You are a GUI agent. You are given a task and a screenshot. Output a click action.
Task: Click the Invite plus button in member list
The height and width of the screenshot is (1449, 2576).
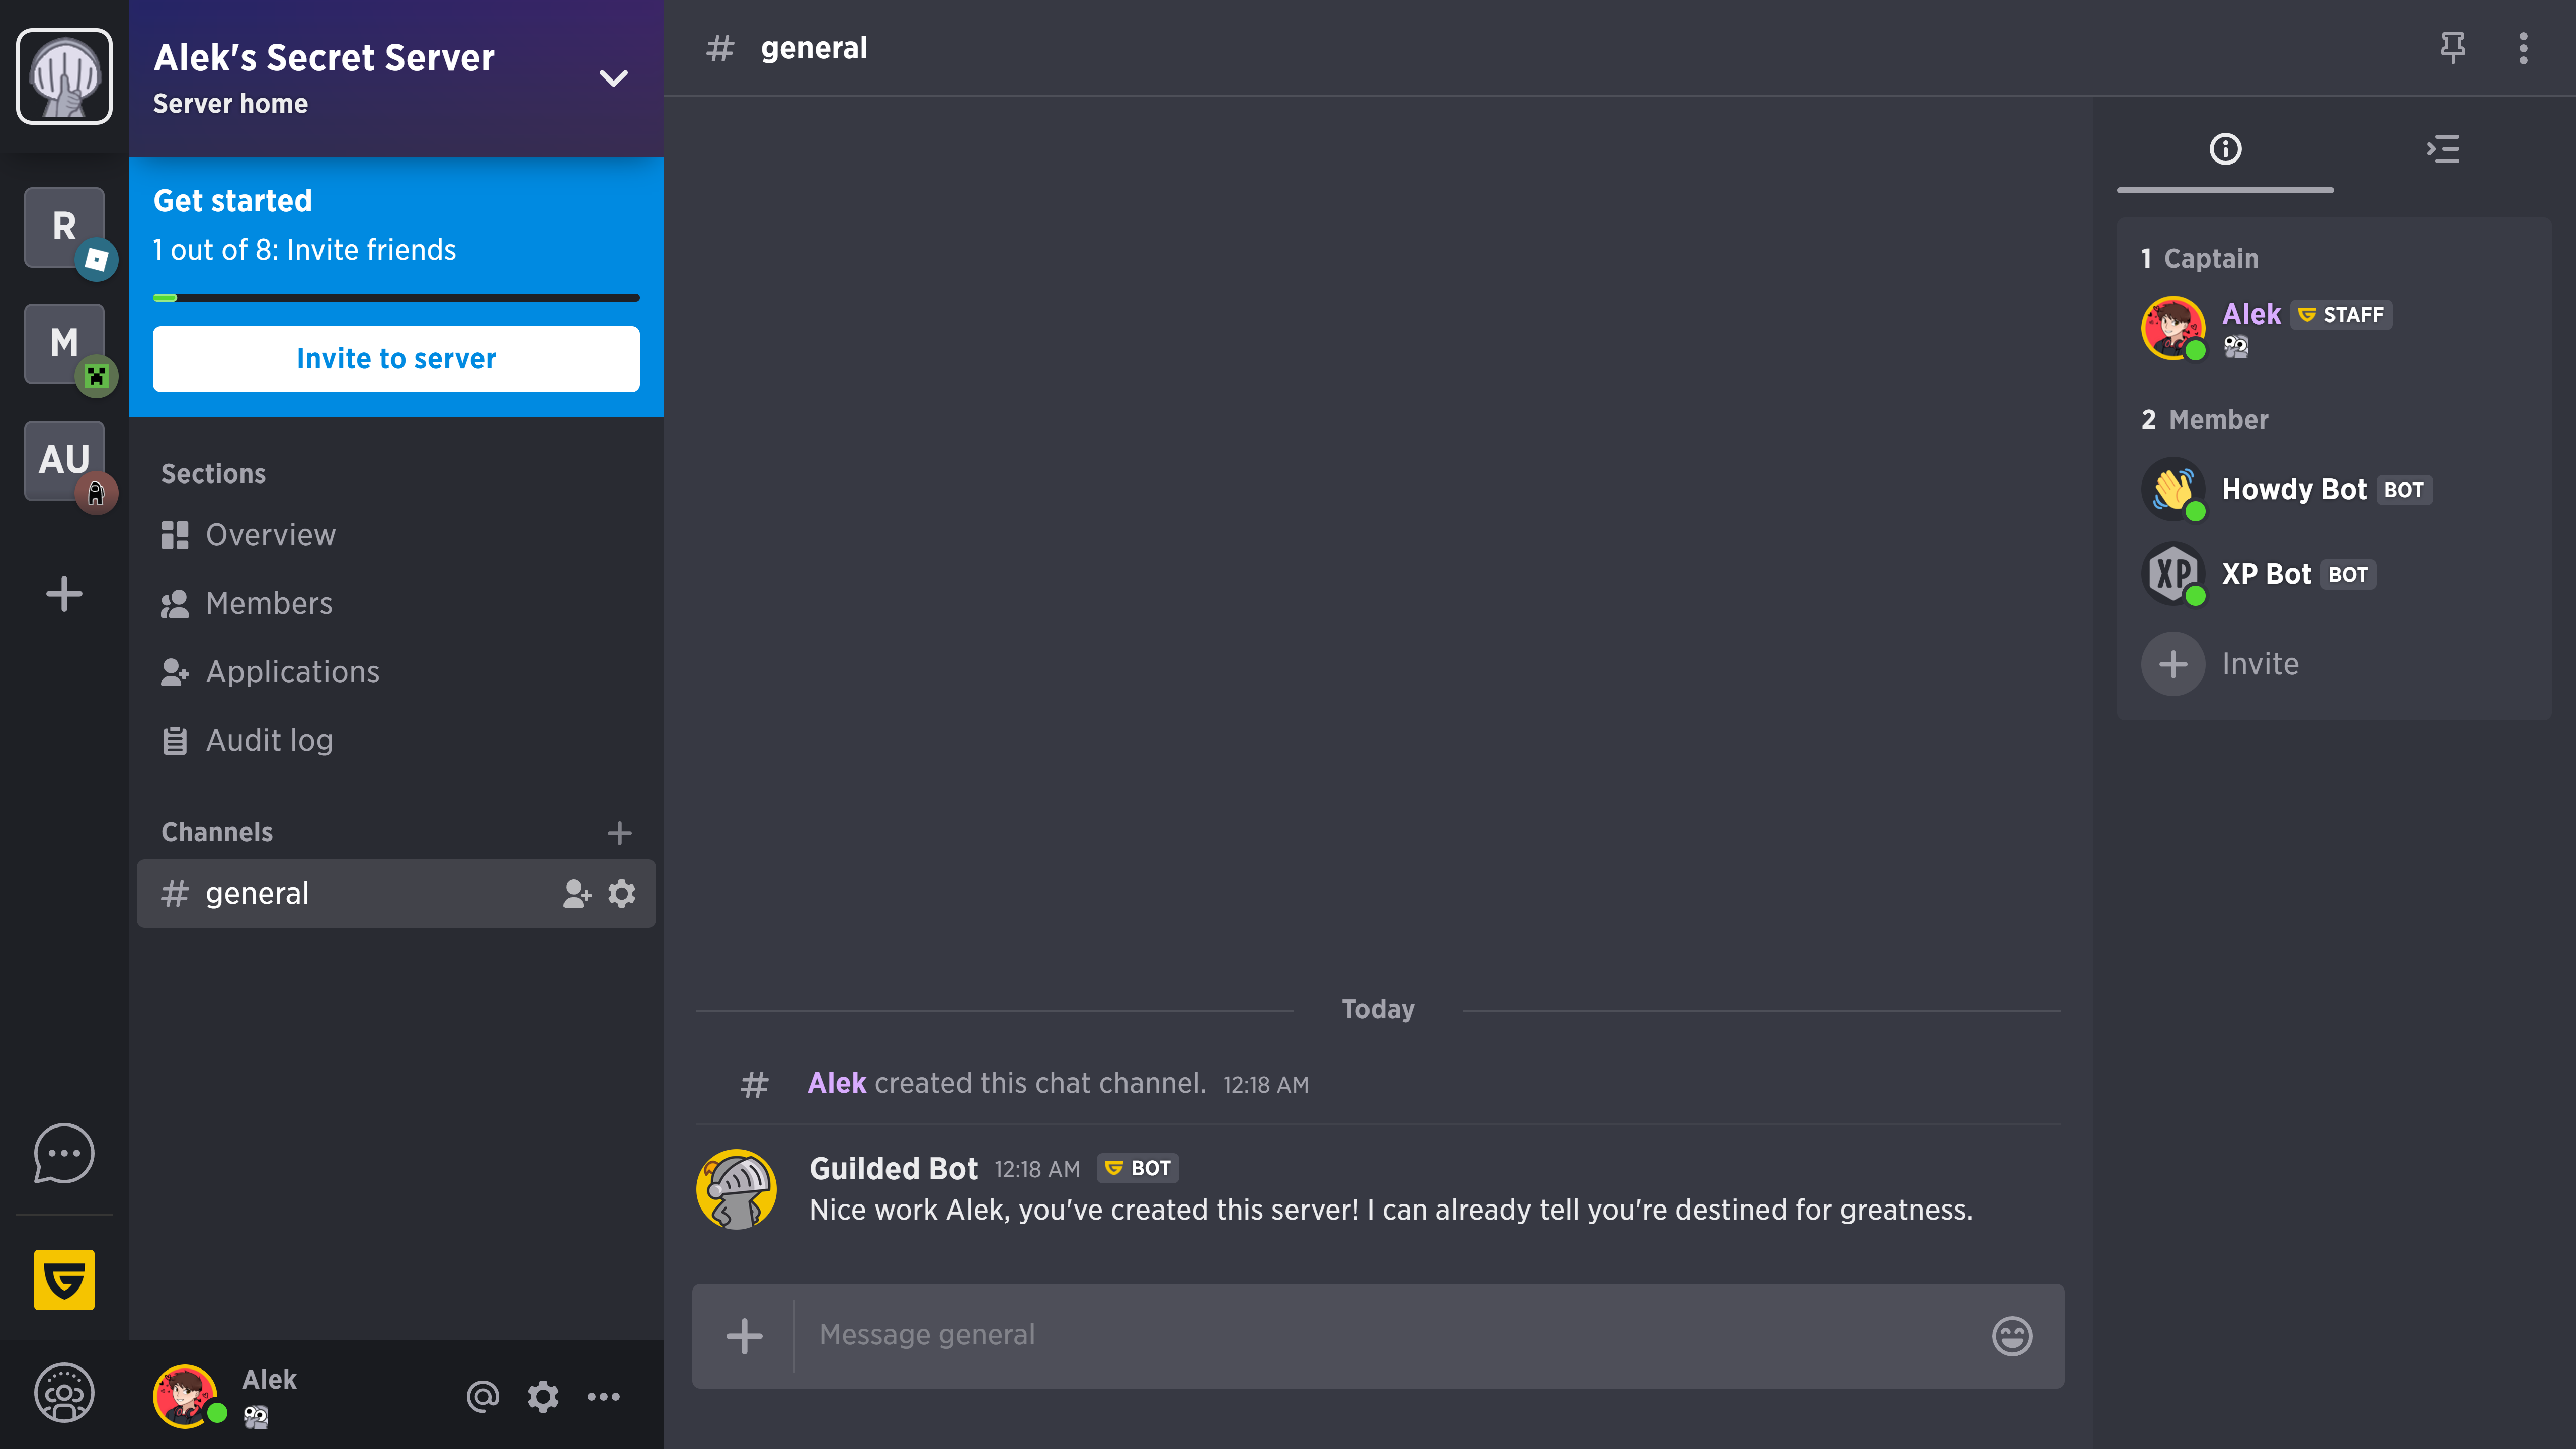point(2175,664)
